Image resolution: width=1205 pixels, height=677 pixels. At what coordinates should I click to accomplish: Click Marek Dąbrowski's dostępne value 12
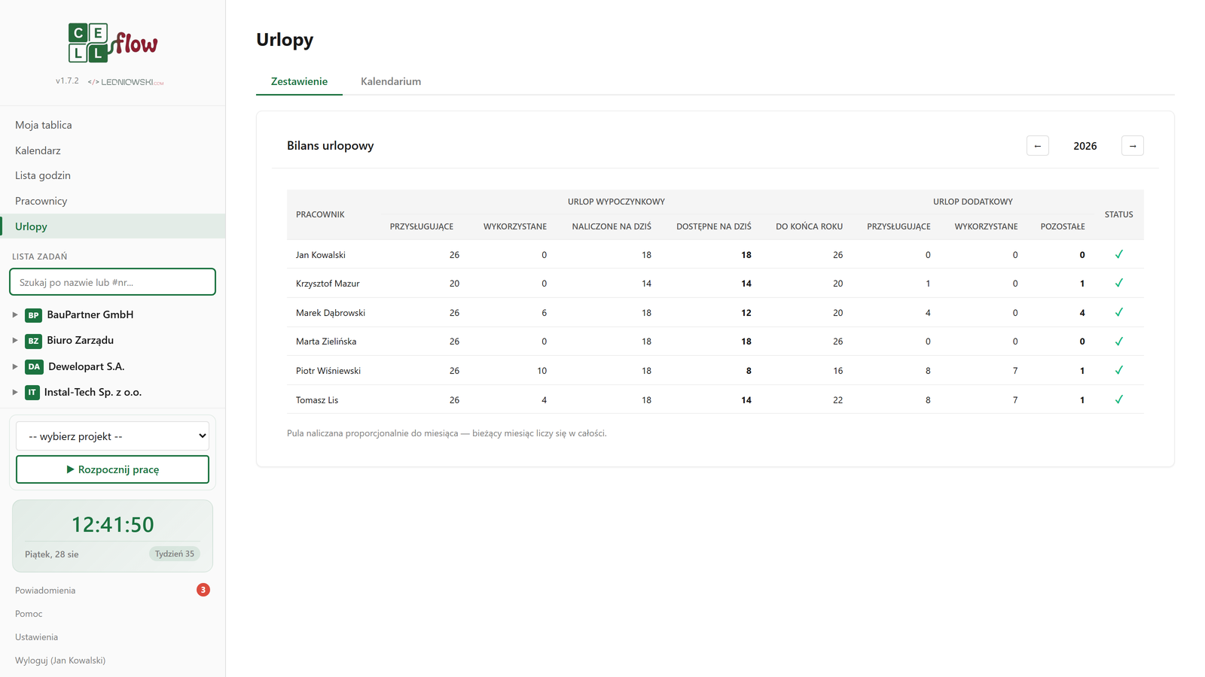(746, 313)
